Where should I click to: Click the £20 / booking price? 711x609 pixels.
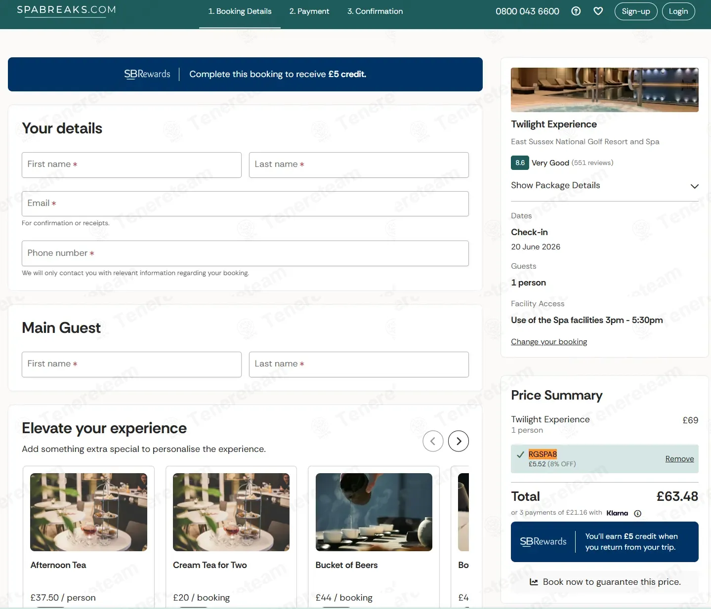point(201,598)
